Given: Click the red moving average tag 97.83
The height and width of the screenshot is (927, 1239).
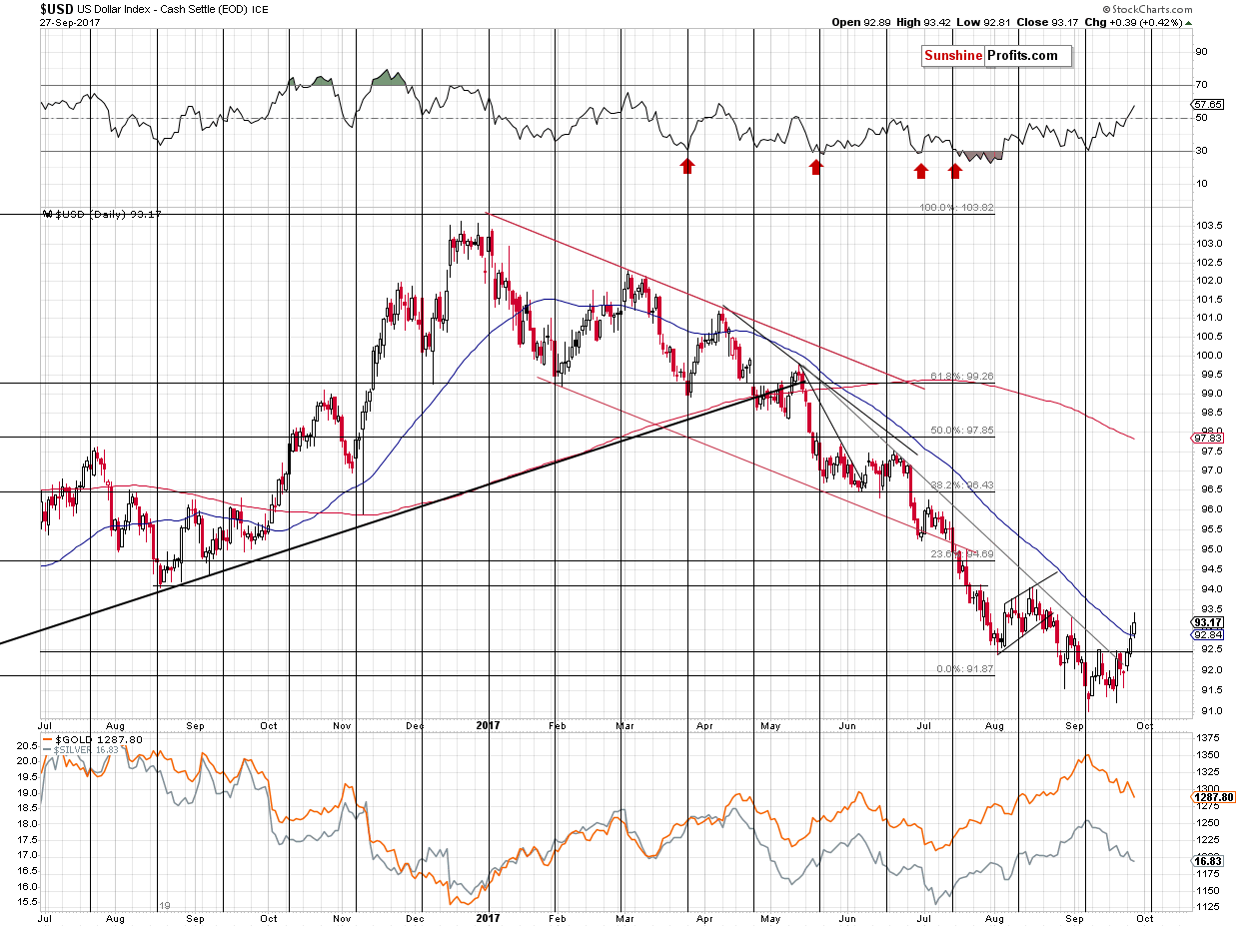Looking at the screenshot, I should [1208, 438].
